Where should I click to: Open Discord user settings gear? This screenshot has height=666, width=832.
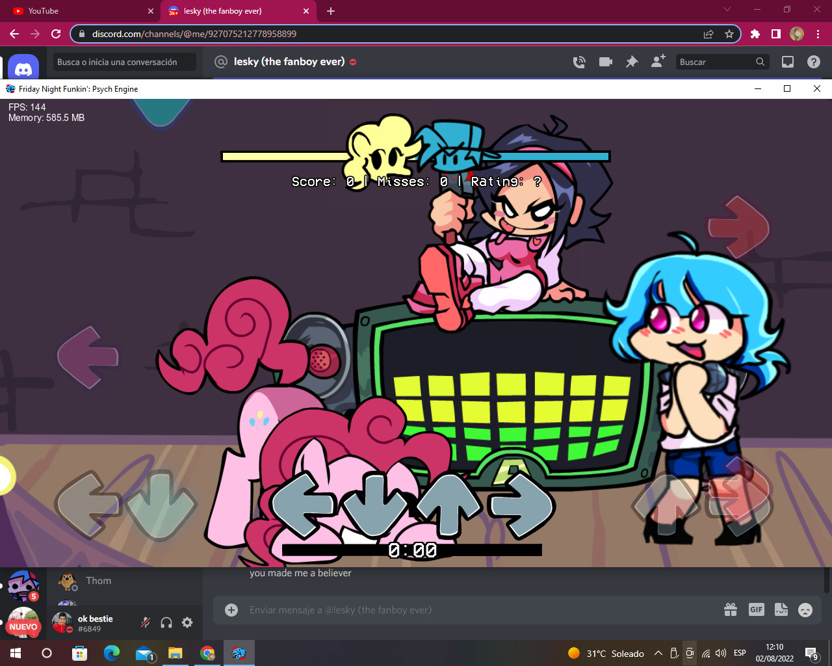coord(187,622)
